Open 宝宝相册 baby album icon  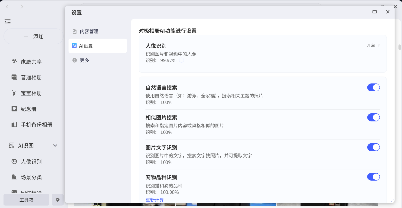point(14,93)
